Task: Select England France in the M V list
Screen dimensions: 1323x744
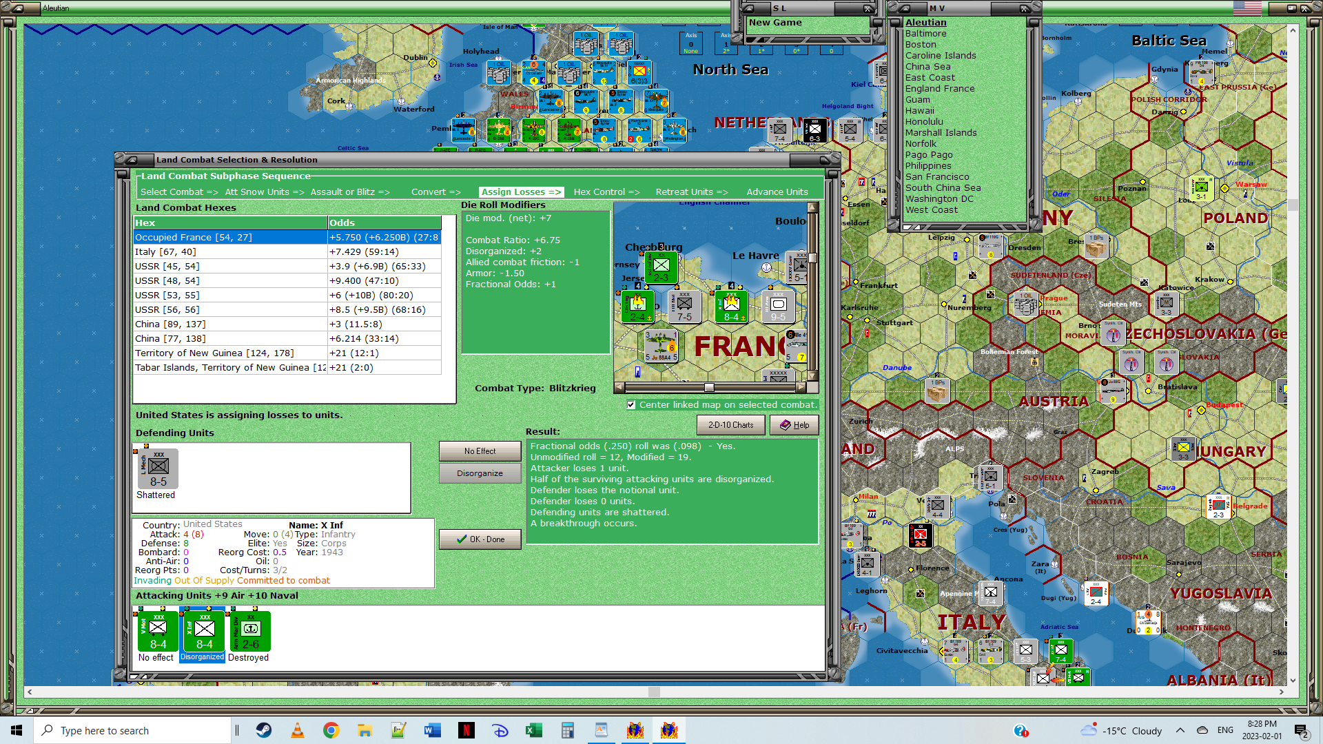Action: (940, 89)
